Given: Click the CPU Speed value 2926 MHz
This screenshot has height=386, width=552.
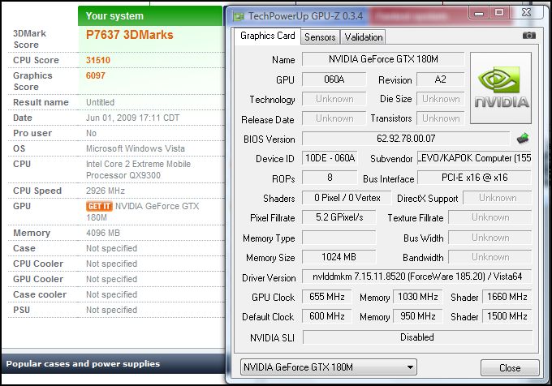Looking at the screenshot, I should point(106,191).
